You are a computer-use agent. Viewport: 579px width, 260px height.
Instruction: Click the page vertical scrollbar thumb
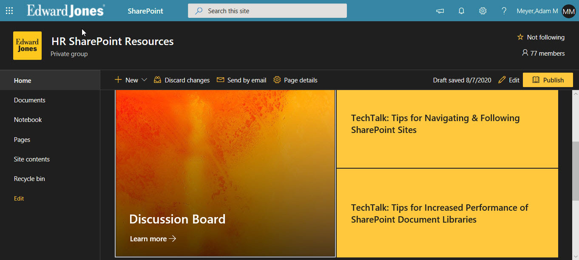[x=576, y=170]
